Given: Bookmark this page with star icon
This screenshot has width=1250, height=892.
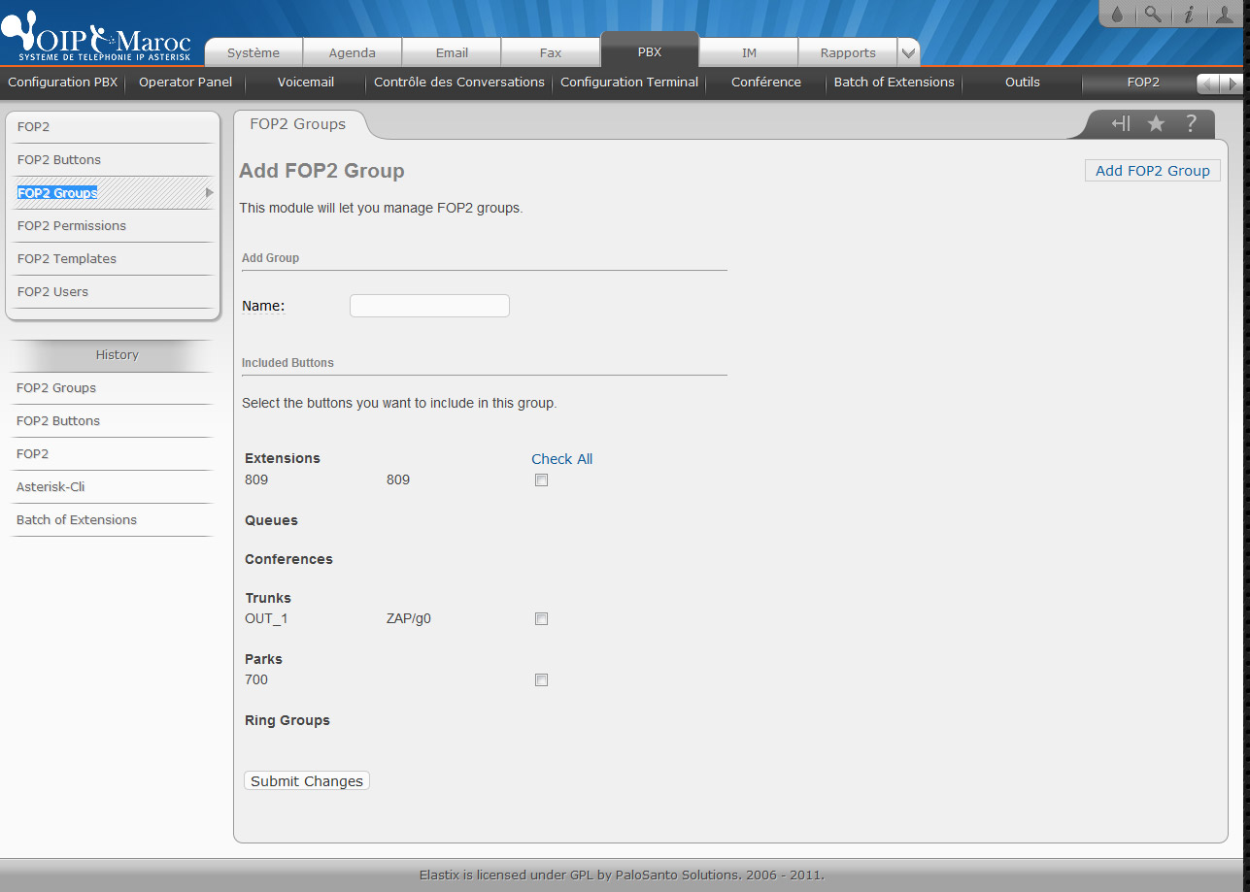Looking at the screenshot, I should pyautogui.click(x=1156, y=124).
